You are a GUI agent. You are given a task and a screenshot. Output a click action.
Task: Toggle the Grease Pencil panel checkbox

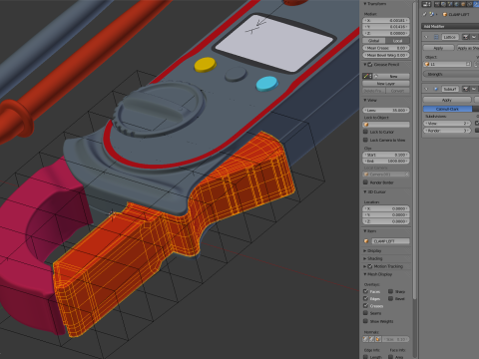coord(370,64)
